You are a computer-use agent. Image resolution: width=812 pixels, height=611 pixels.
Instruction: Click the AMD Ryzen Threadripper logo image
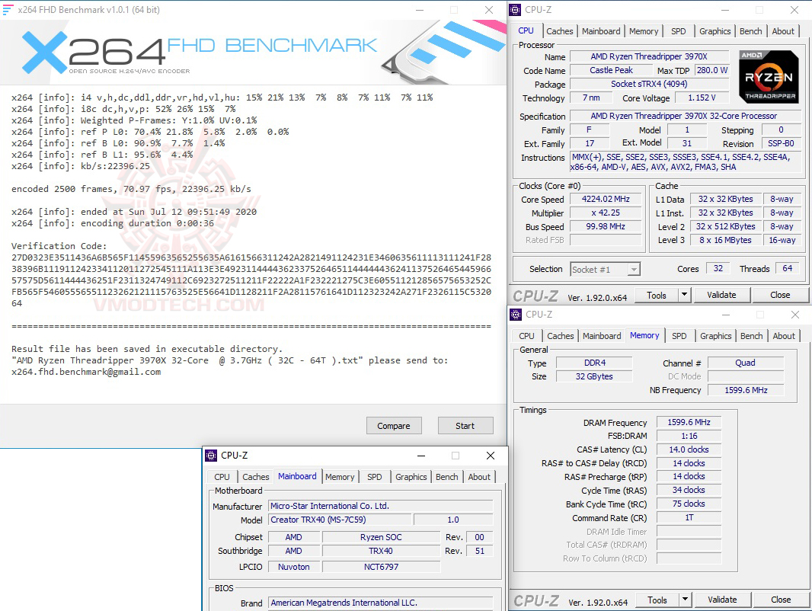click(x=769, y=77)
